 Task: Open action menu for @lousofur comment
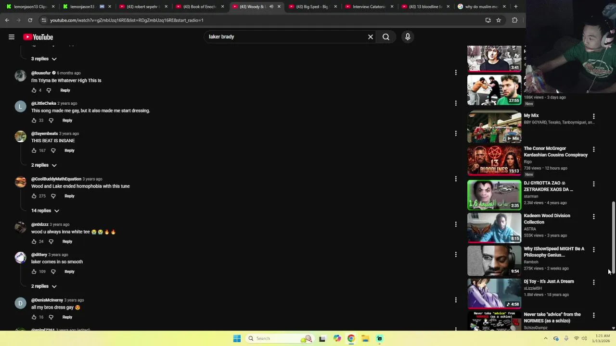click(456, 73)
